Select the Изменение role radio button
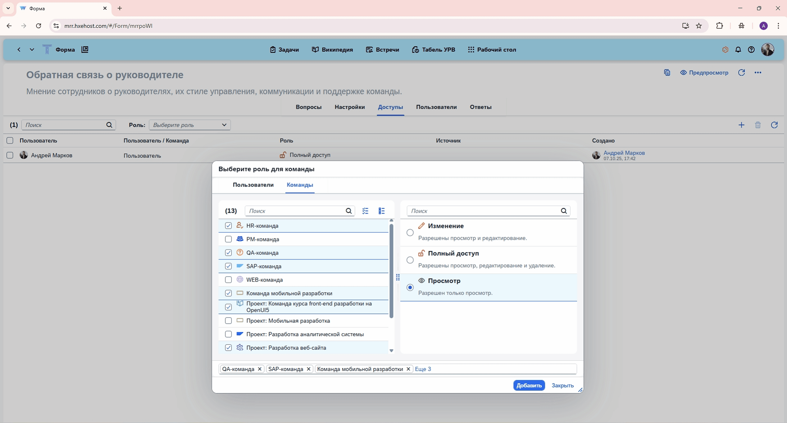 point(410,232)
